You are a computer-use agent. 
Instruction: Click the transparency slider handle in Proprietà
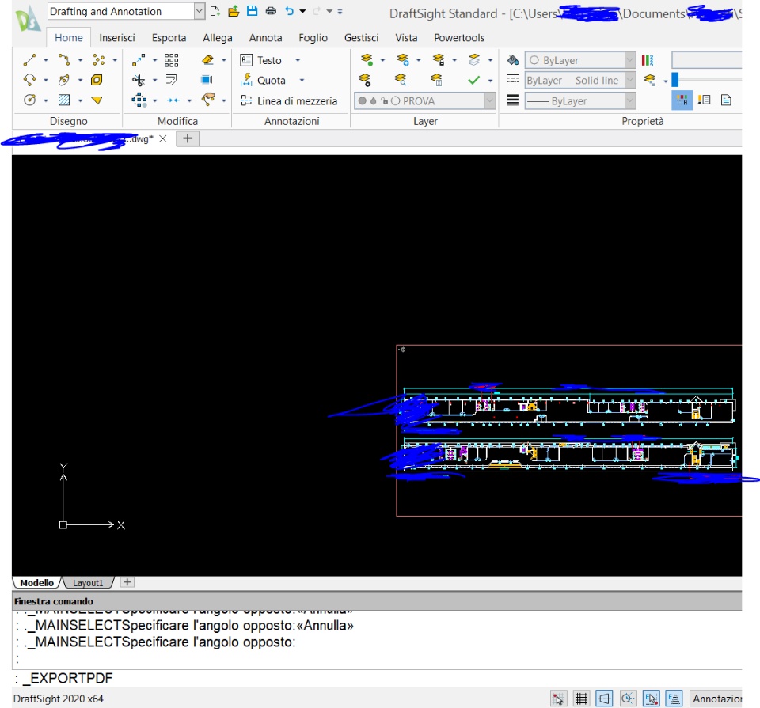click(x=674, y=80)
